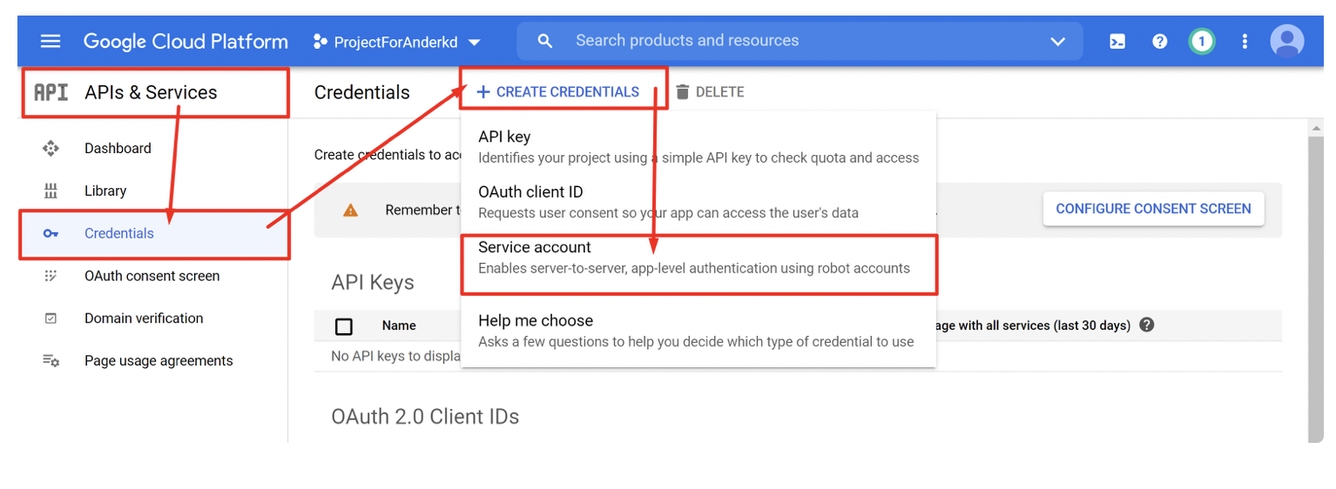Open Domain verification in the sidebar

144,318
